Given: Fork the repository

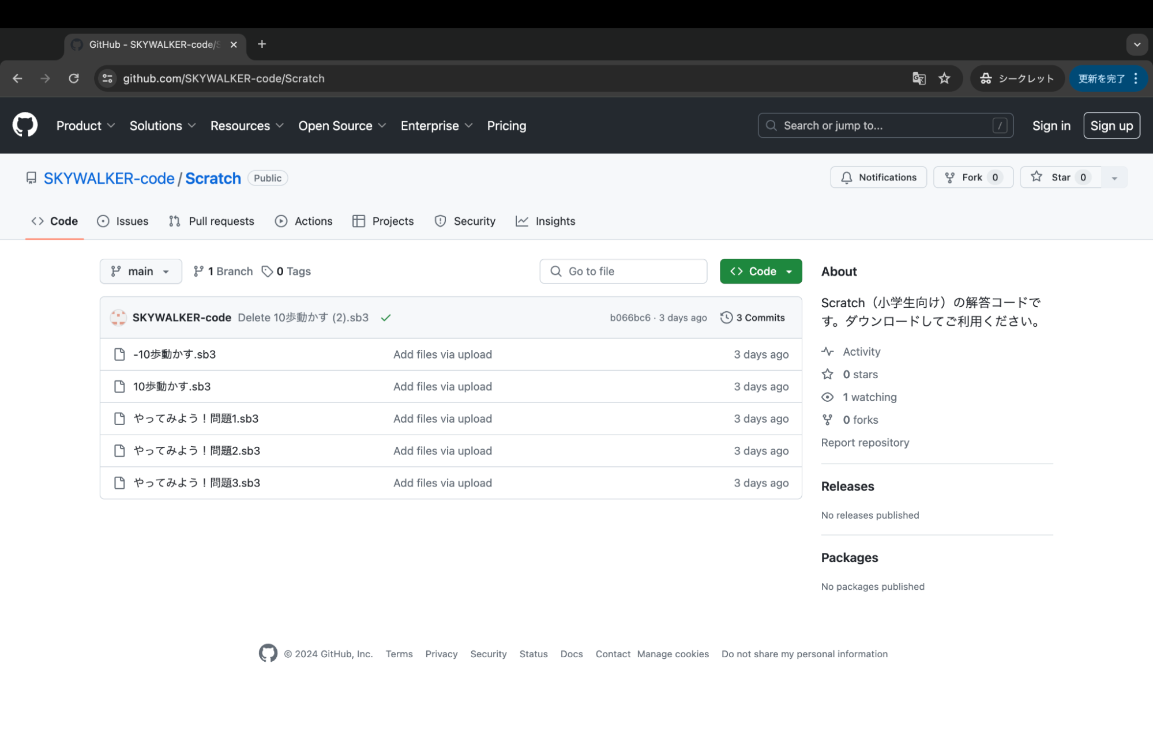Looking at the screenshot, I should (x=973, y=178).
